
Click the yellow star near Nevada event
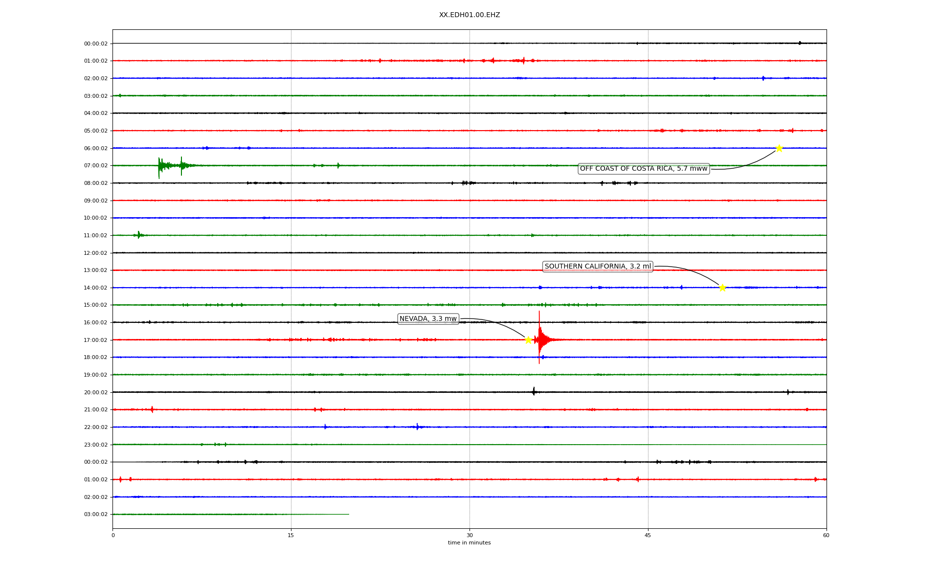point(528,340)
